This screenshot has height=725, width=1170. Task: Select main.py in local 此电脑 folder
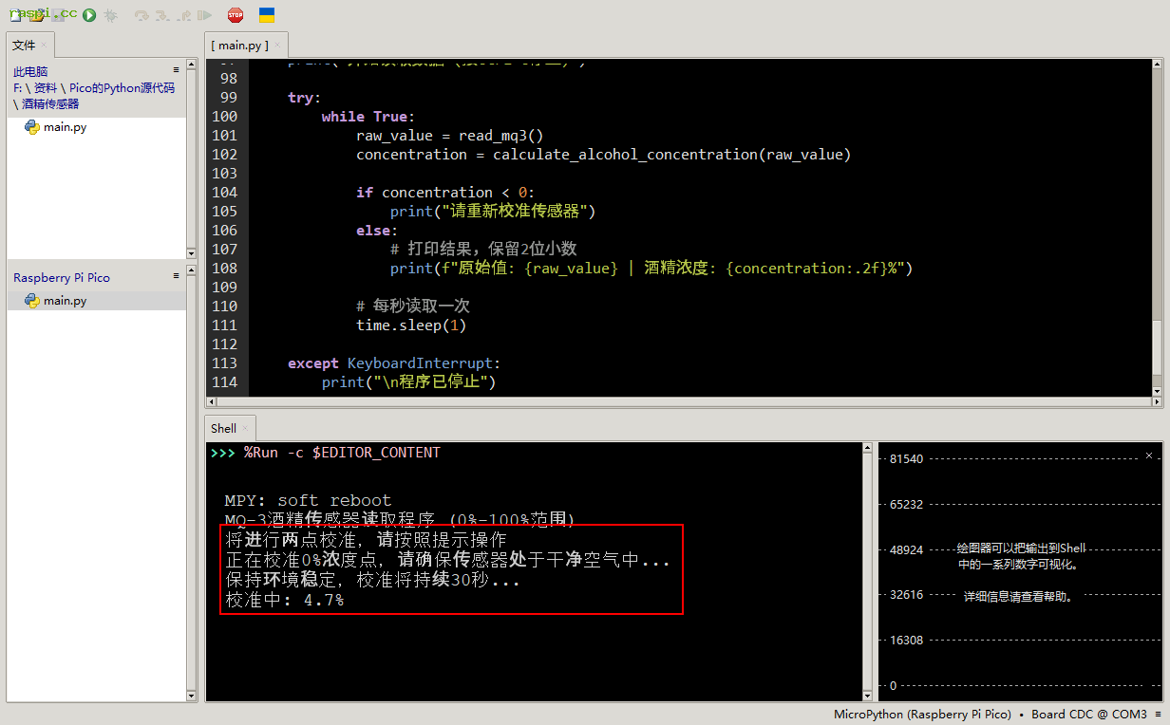65,127
